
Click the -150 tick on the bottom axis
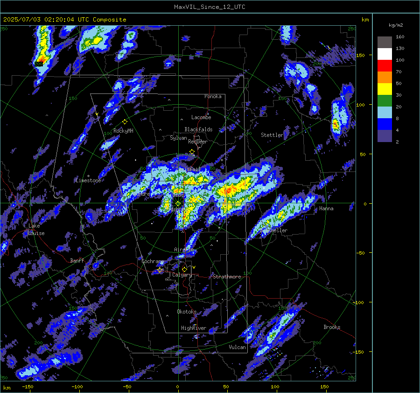coord(28,387)
